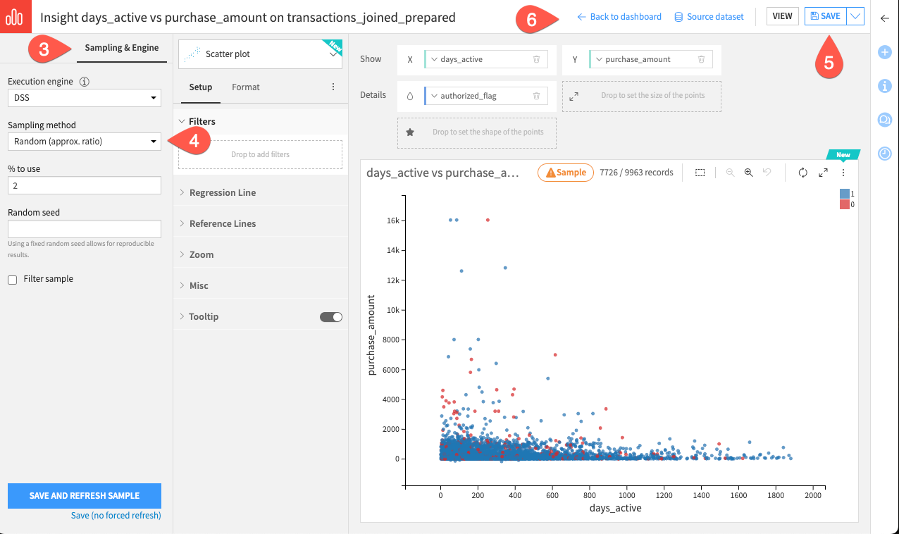Open the Execution engine DSS dropdown
Viewport: 899px width, 534px height.
pyautogui.click(x=85, y=98)
